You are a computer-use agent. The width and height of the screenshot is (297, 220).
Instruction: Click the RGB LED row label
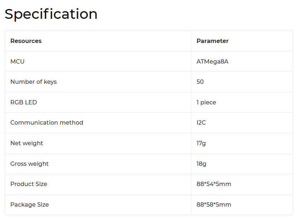[23, 102]
